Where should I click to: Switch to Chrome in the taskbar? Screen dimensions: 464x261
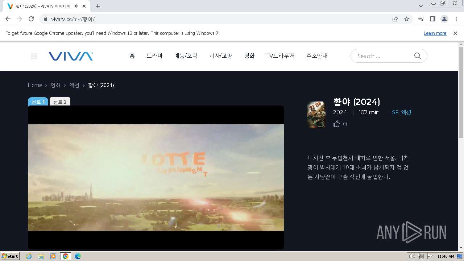tap(66, 256)
